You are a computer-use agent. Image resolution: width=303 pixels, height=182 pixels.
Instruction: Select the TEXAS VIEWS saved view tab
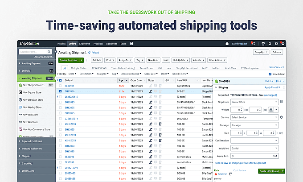click(x=99, y=68)
